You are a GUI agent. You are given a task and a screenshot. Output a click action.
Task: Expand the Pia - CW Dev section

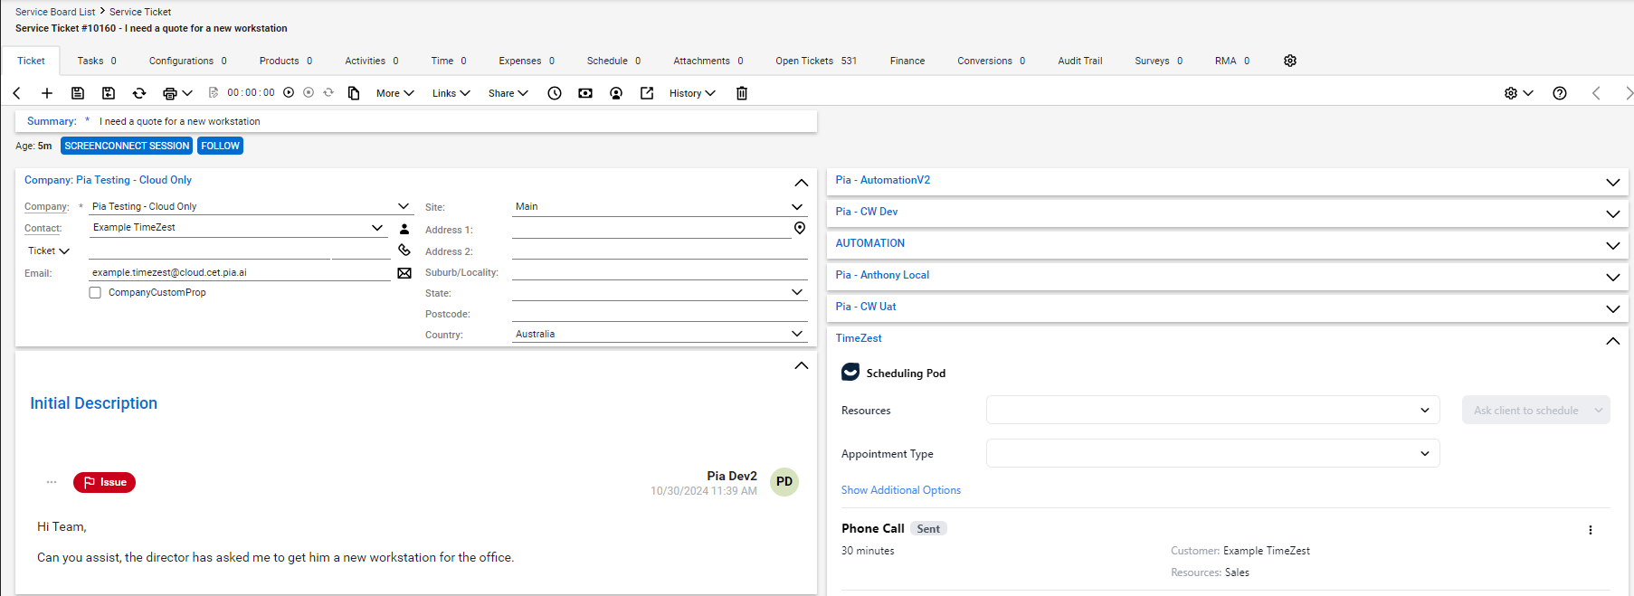coord(1613,213)
